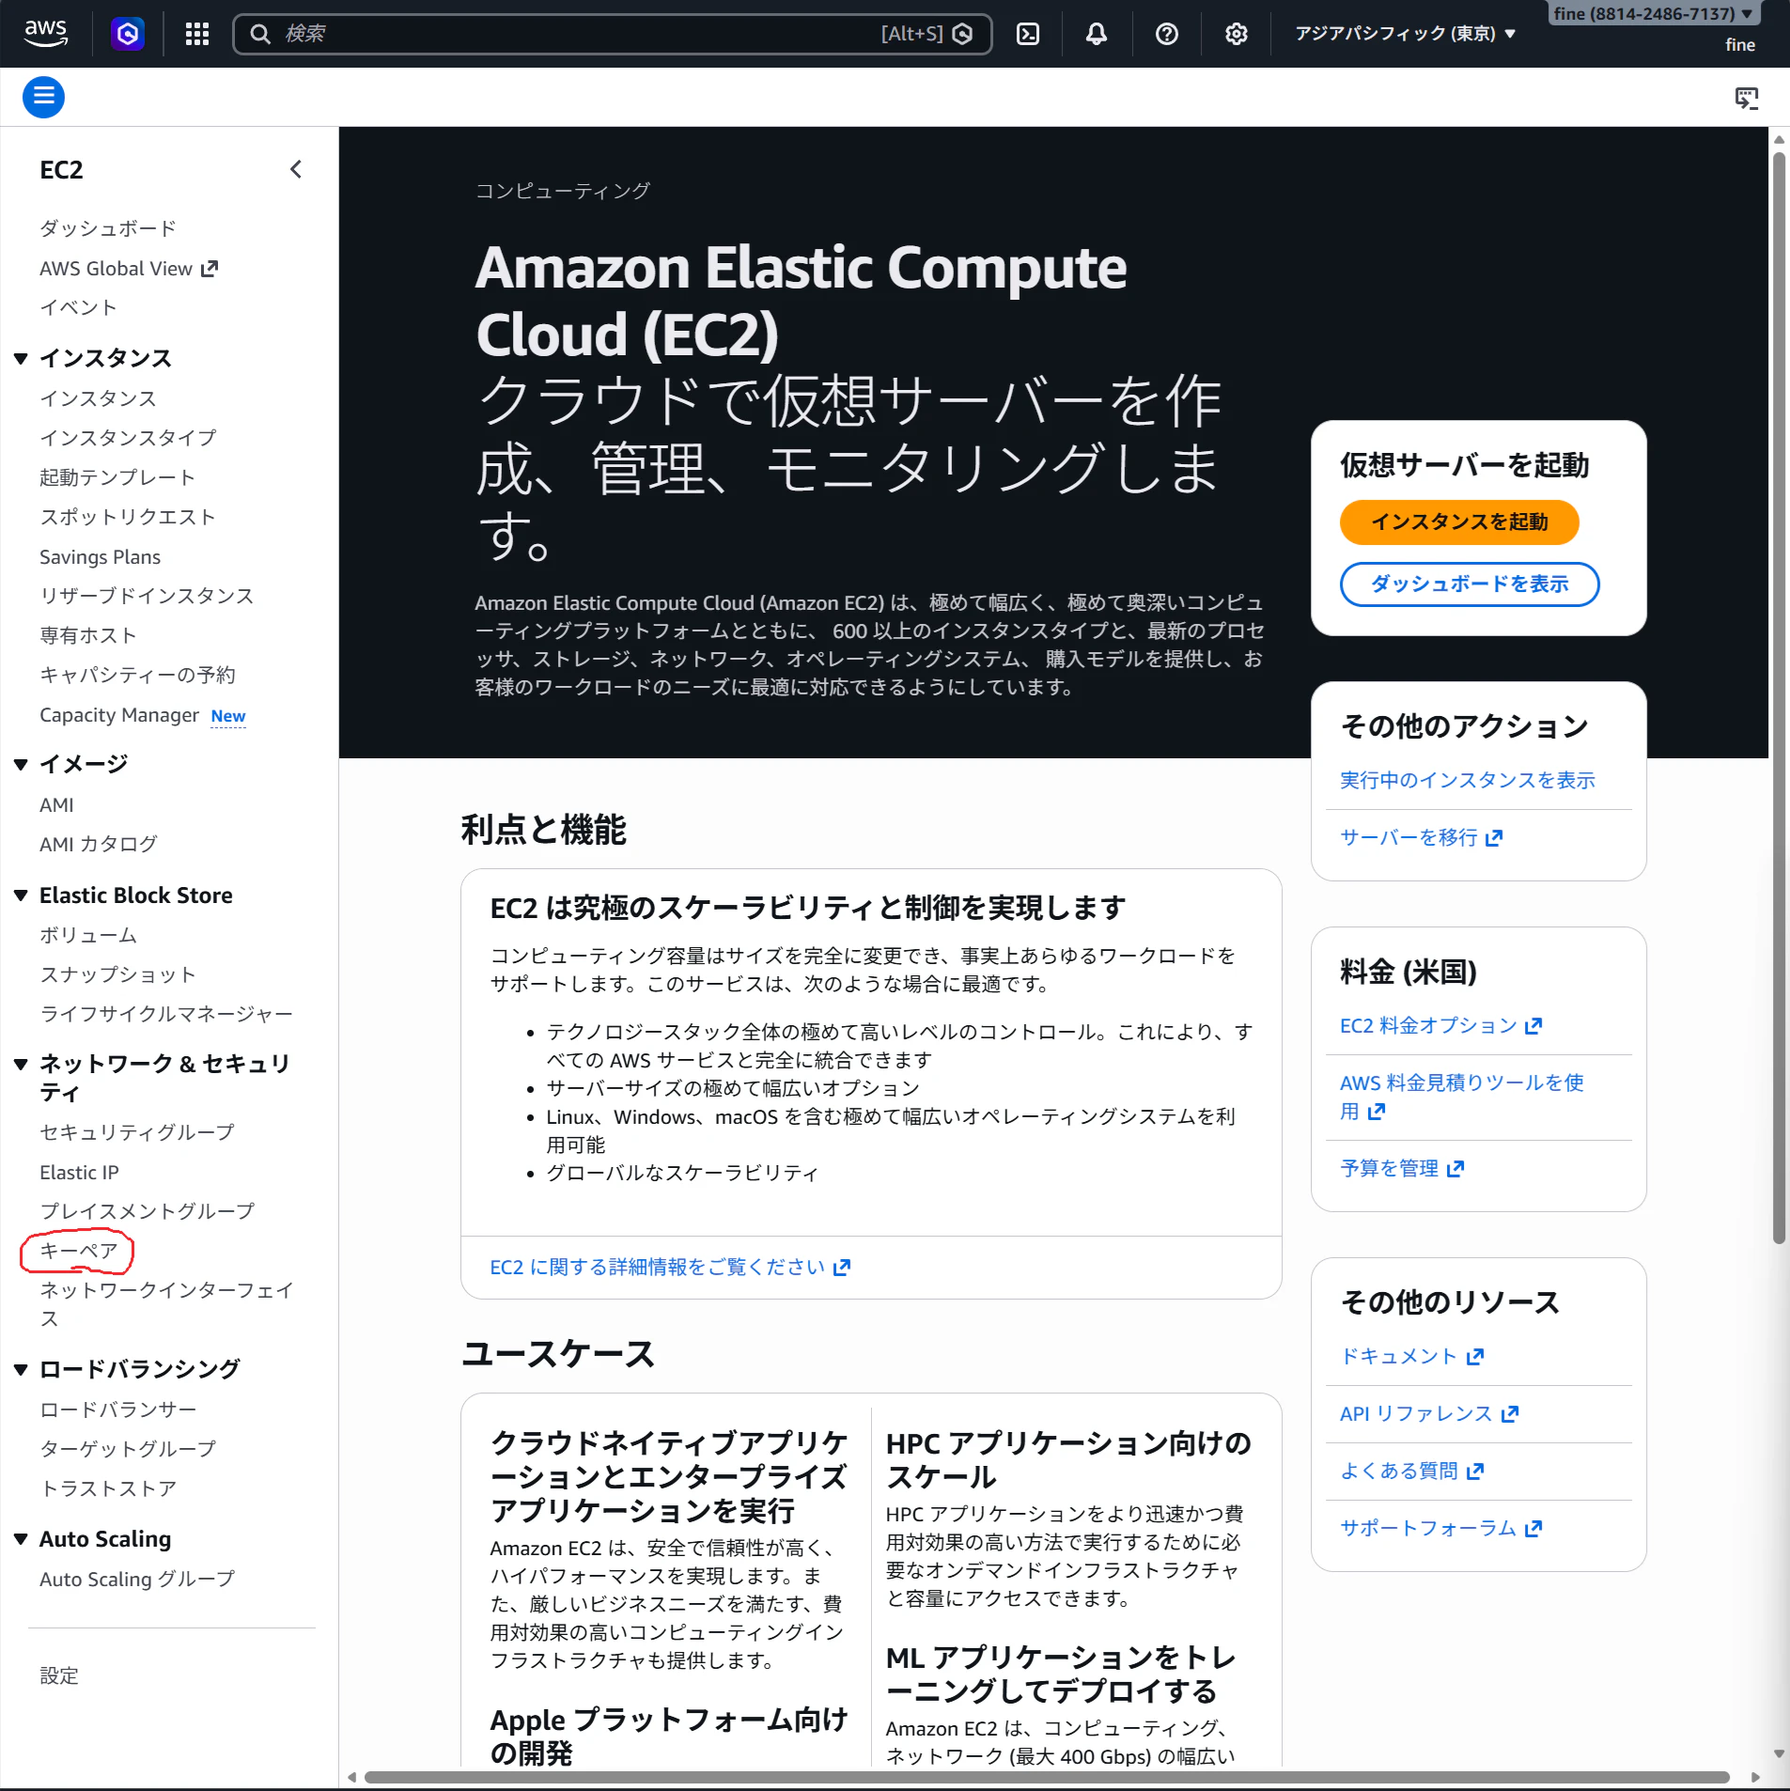Viewport: 1790px width, 1791px height.
Task: Click the ダッシュボードを表示 button
Action: point(1470,584)
